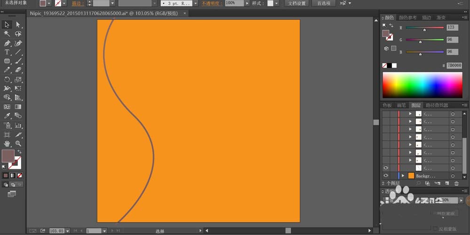The image size is (470, 235).
Task: Open the 样式 graphic style dropdown
Action: pos(276,3)
